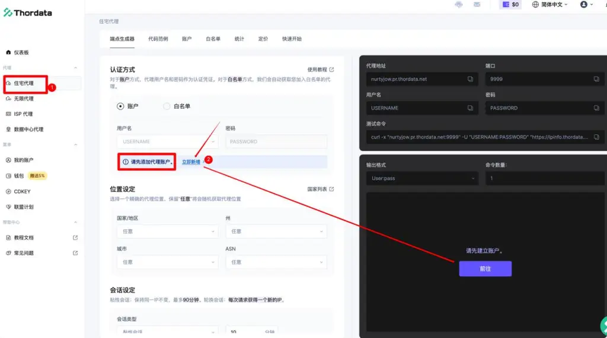The image size is (607, 338).
Task: Select the 账户 radio button
Action: (120, 106)
